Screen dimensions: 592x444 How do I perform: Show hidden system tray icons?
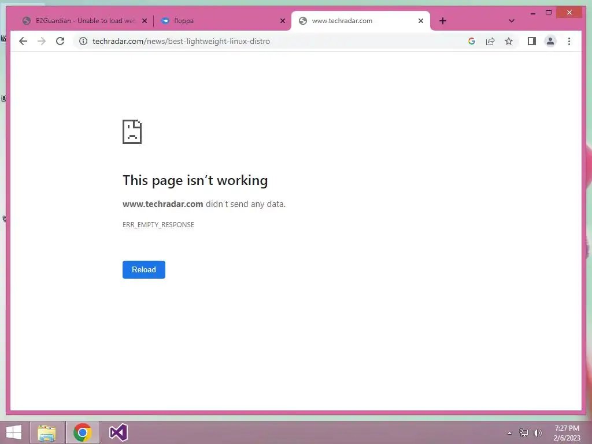(509, 433)
